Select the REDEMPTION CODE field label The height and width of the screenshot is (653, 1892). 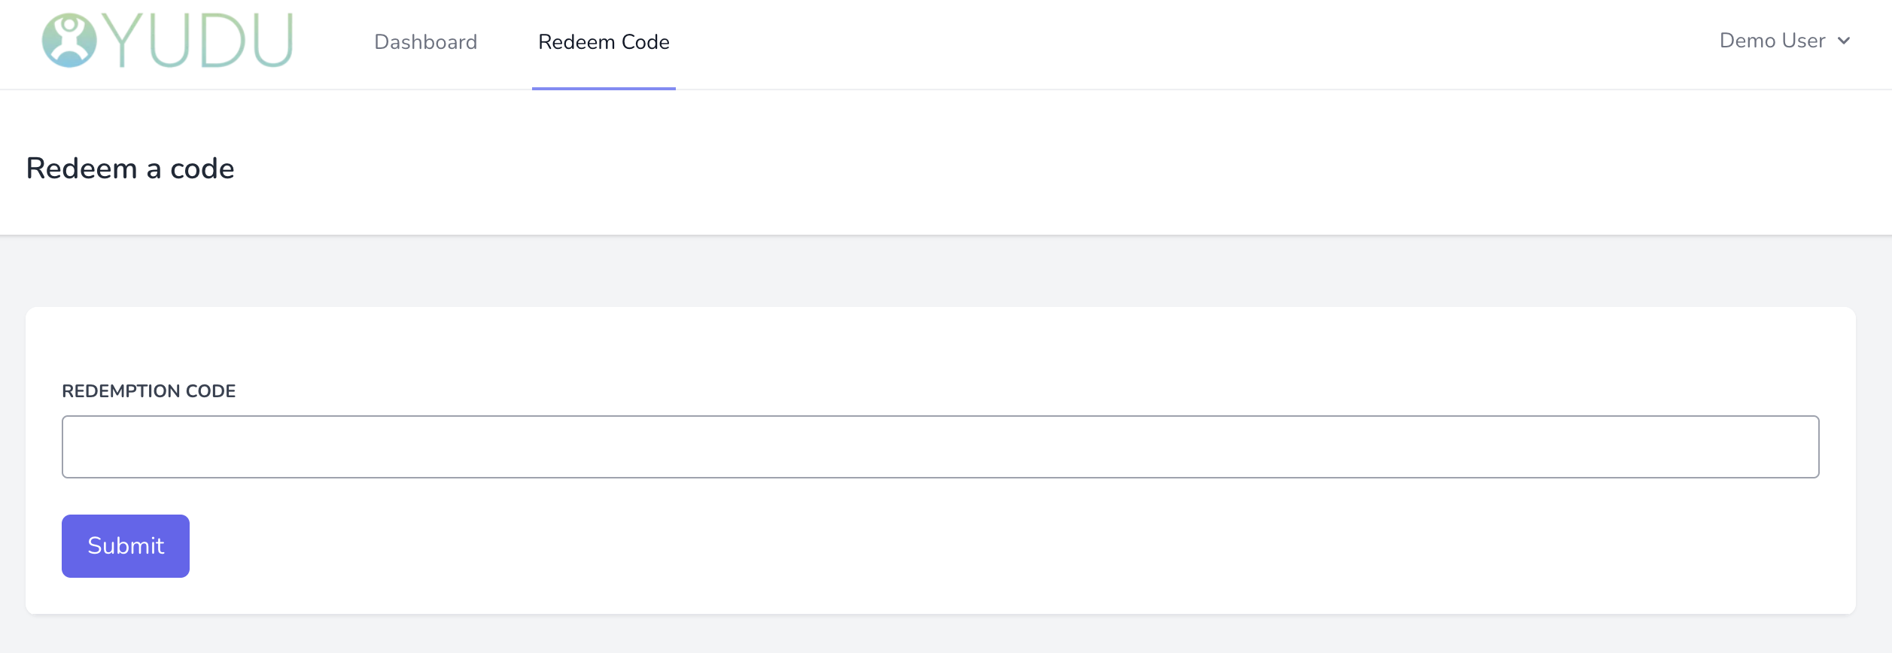pos(148,390)
